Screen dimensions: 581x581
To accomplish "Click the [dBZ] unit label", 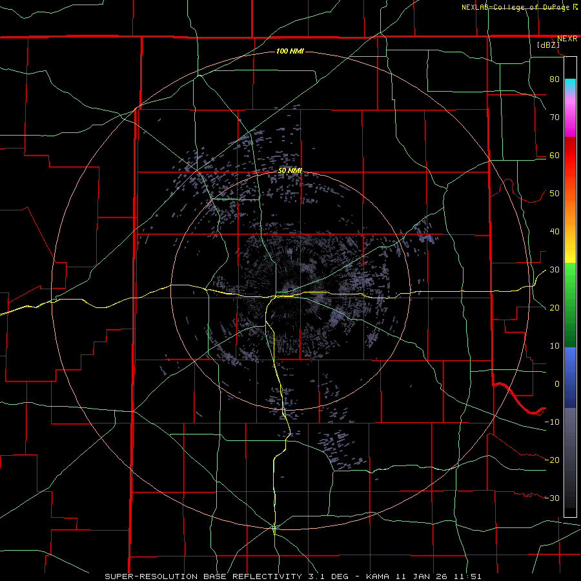I will click(x=548, y=45).
